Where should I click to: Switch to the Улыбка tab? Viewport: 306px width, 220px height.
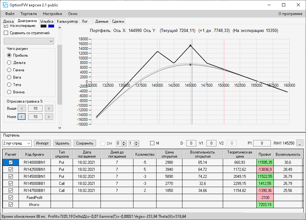point(47,21)
